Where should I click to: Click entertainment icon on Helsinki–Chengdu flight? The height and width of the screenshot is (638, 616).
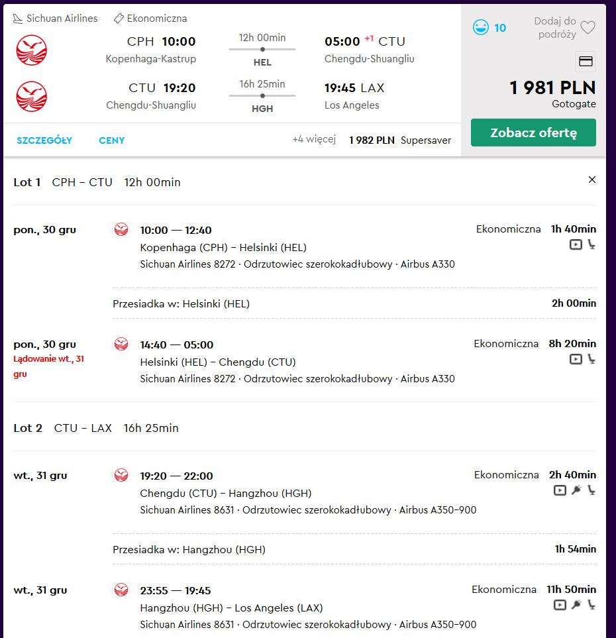coord(576,359)
